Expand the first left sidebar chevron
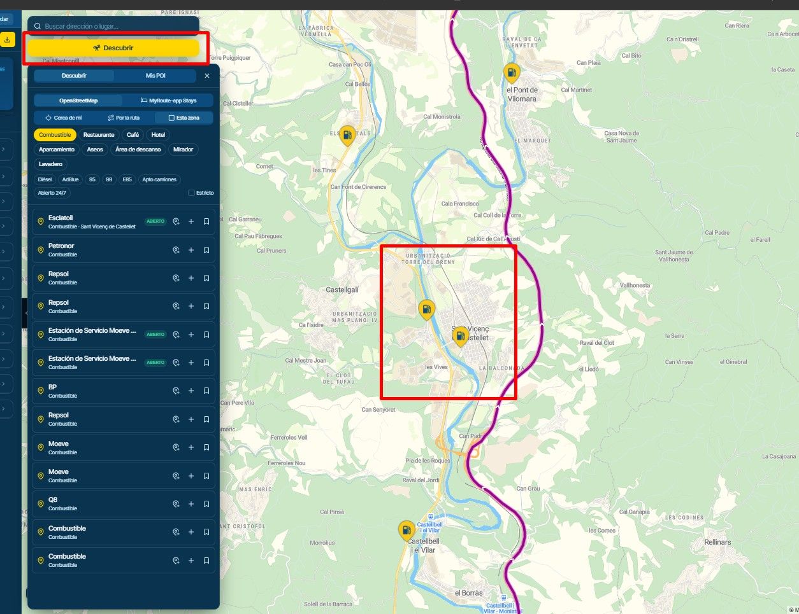Screen dimensions: 799x614 (4, 150)
